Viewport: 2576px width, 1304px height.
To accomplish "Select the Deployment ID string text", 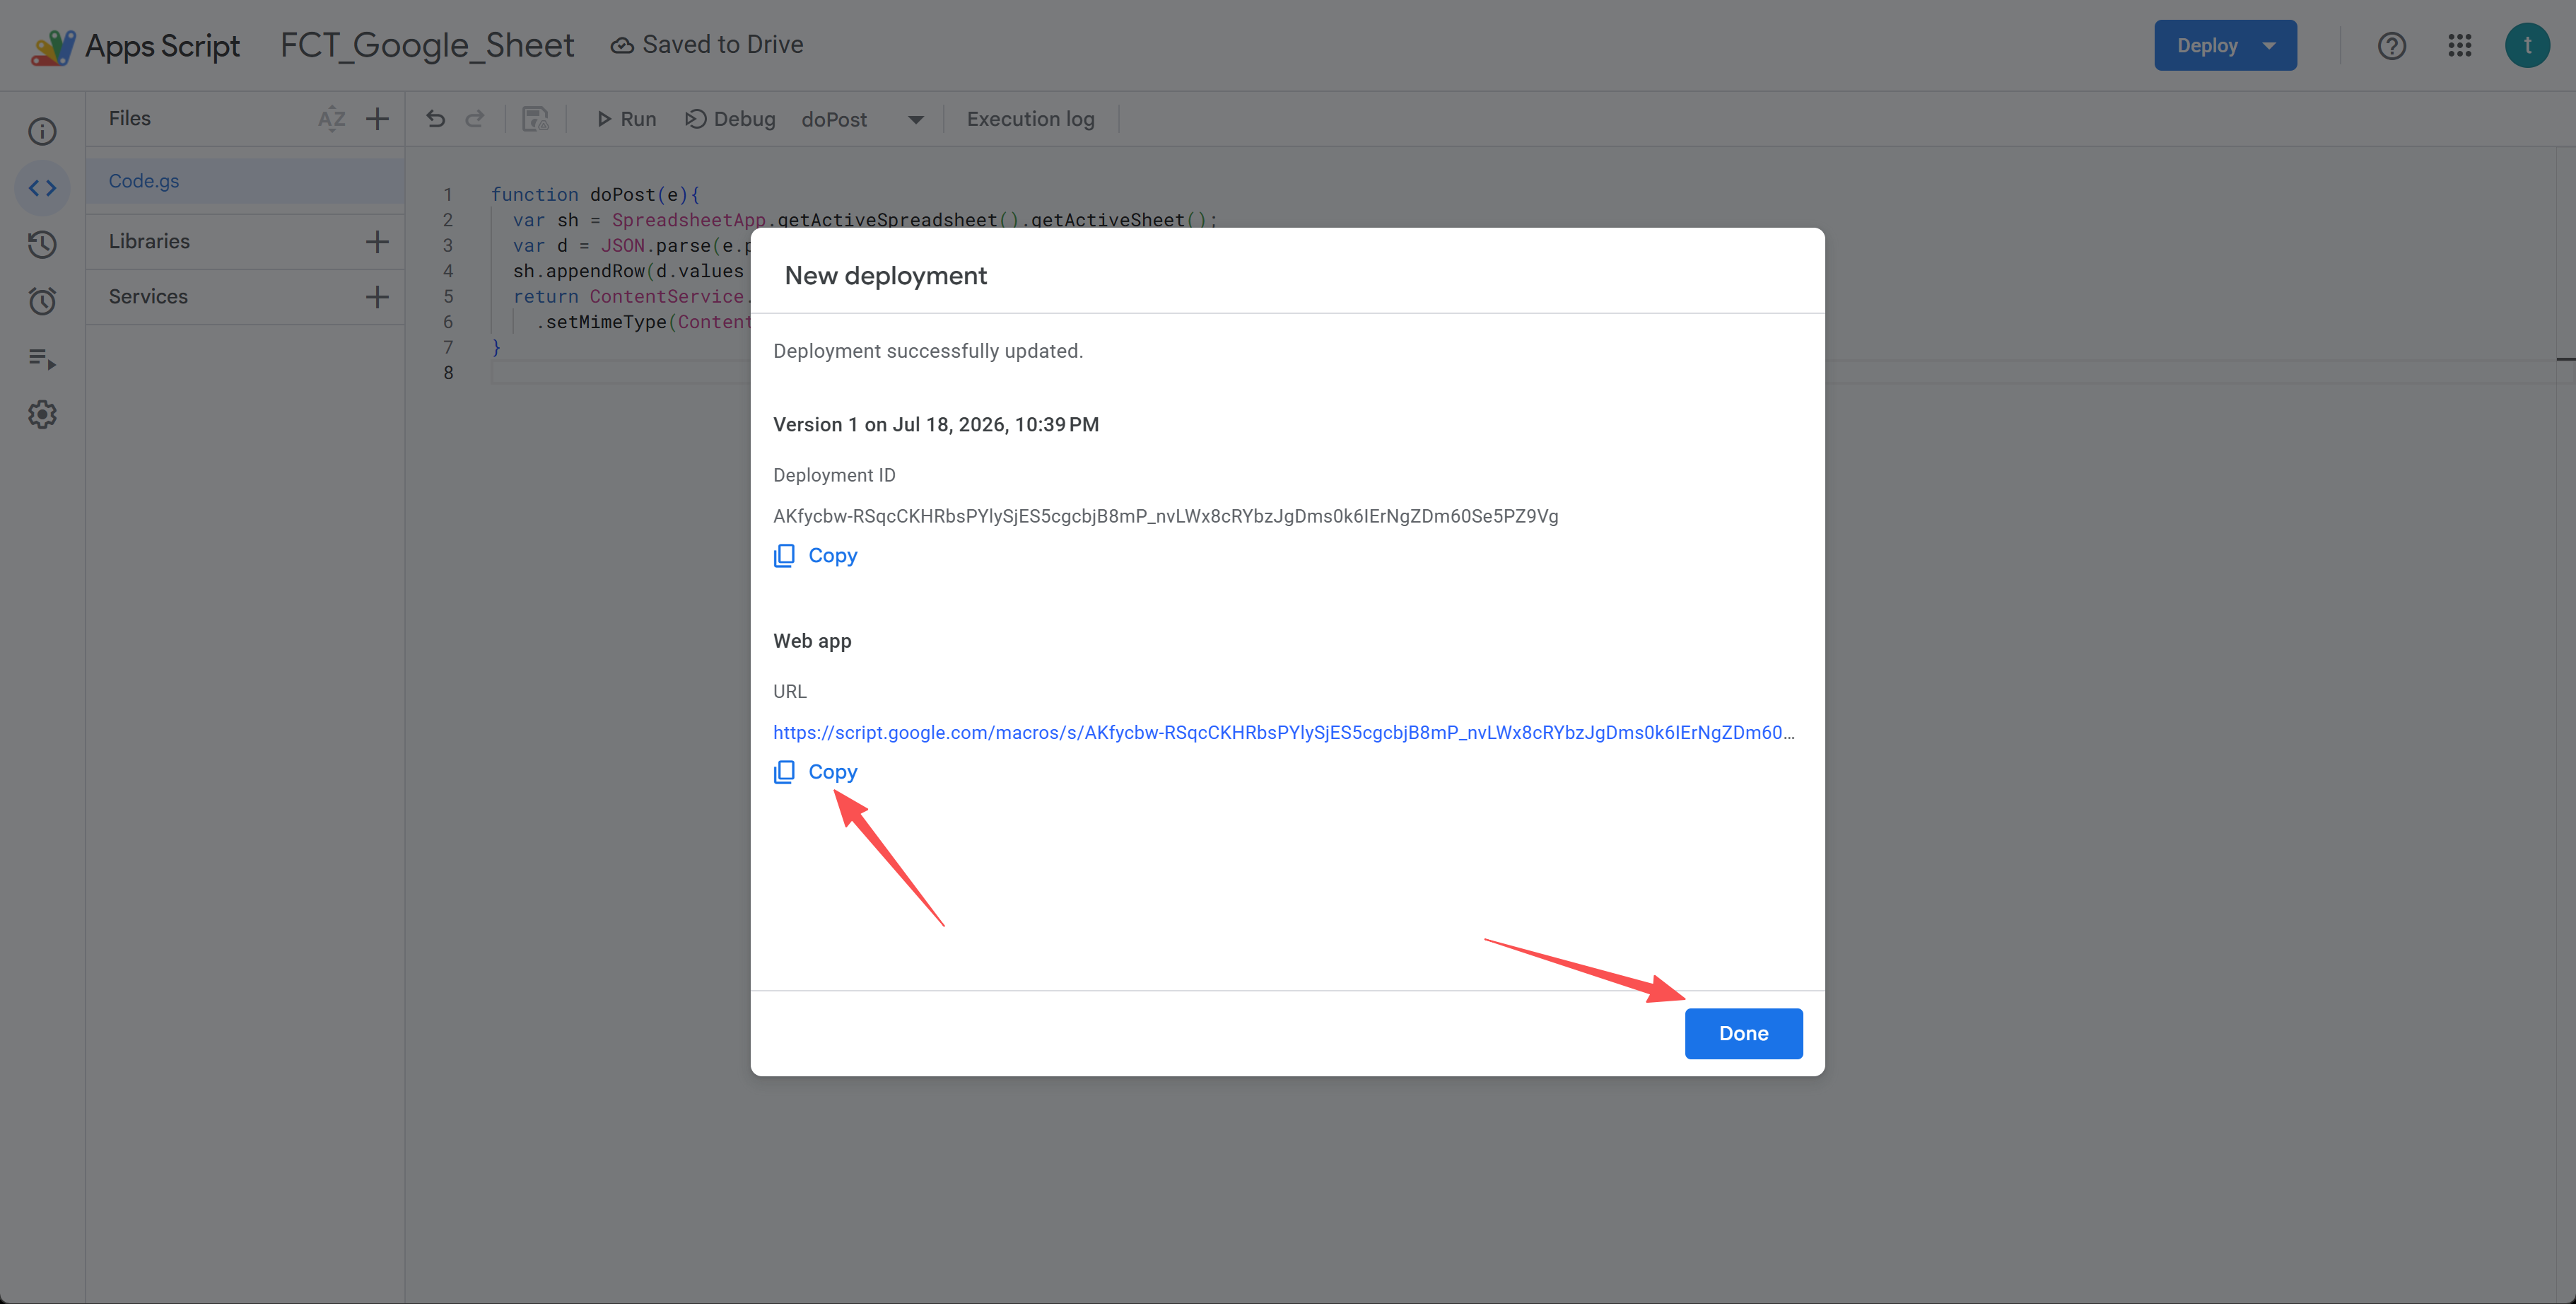I will [1165, 516].
